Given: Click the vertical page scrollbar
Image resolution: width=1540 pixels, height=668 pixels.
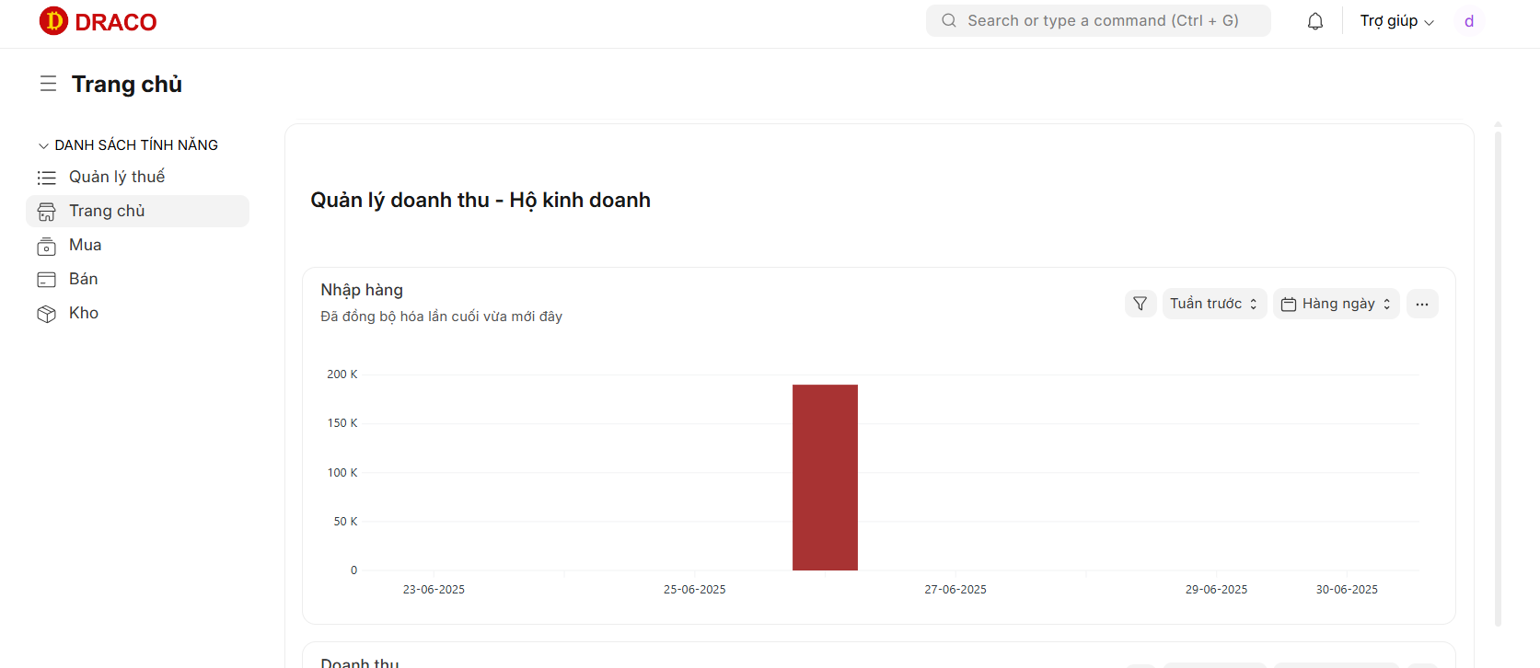Looking at the screenshot, I should point(1498,377).
